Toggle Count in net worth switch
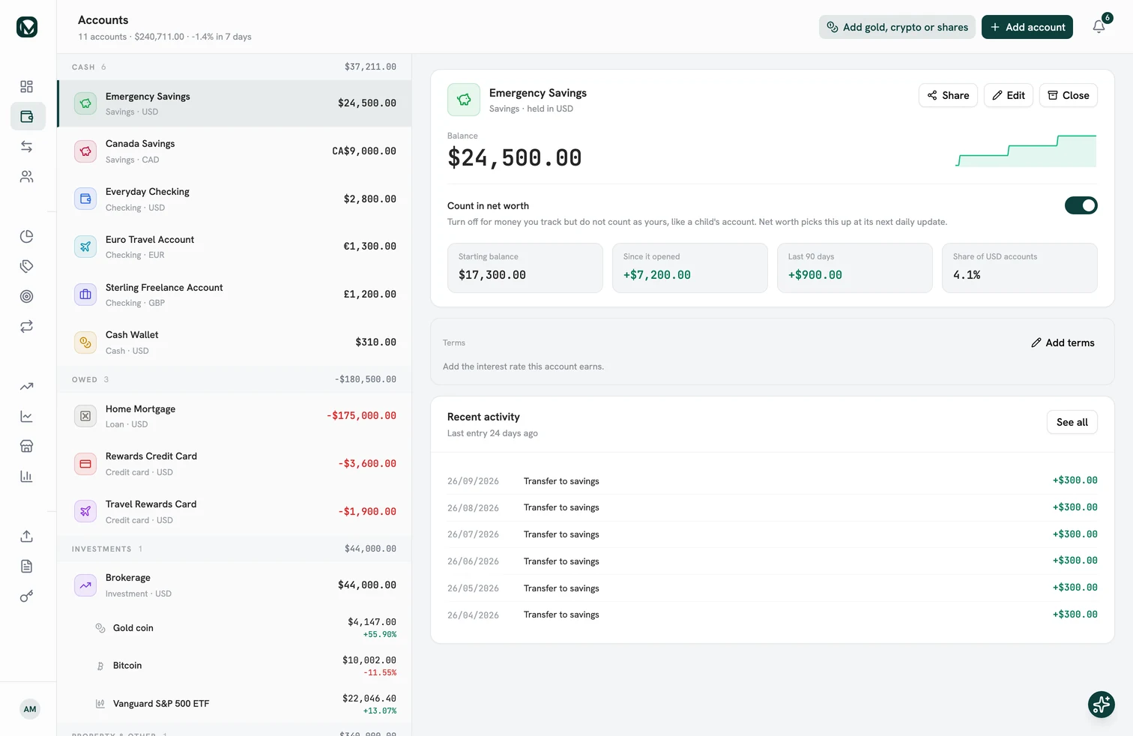1133x736 pixels. (x=1081, y=205)
